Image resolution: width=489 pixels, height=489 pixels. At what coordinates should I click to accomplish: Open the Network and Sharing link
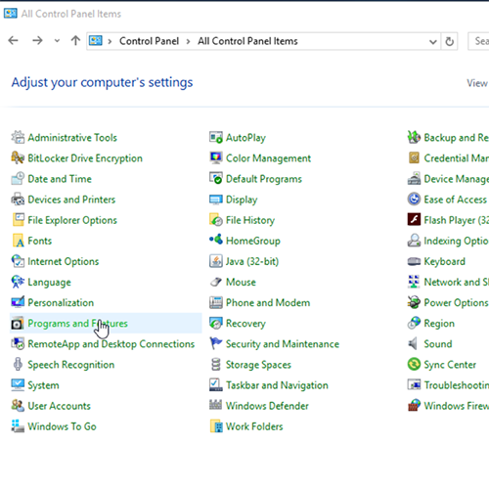[456, 282]
